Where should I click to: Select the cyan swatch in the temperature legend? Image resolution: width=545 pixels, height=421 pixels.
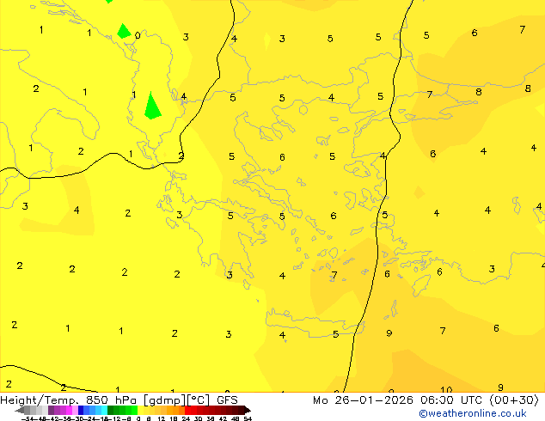point(104,410)
